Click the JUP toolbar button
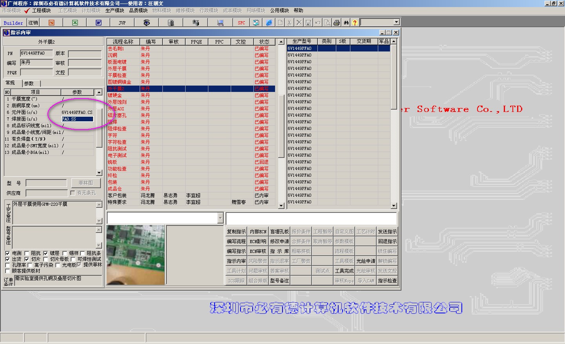565x344 pixels. [122, 23]
